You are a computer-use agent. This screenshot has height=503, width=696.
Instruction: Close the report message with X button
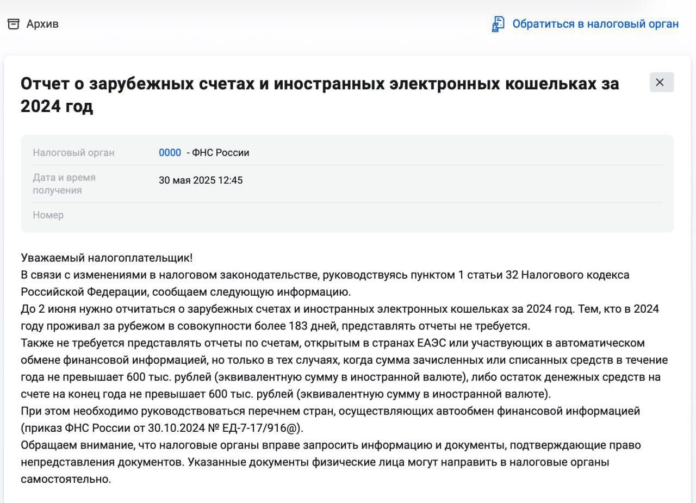pyautogui.click(x=661, y=82)
